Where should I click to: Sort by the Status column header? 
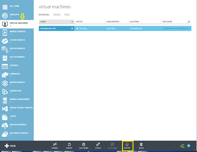[x=89, y=22]
